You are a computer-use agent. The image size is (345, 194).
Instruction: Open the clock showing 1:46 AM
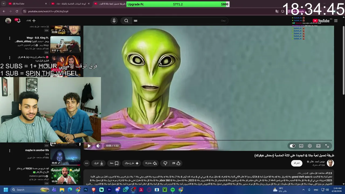pos(337,190)
